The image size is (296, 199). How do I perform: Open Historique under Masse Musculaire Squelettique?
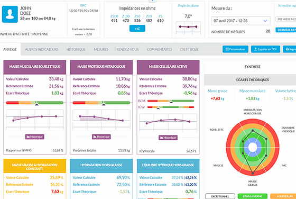(x=35, y=137)
